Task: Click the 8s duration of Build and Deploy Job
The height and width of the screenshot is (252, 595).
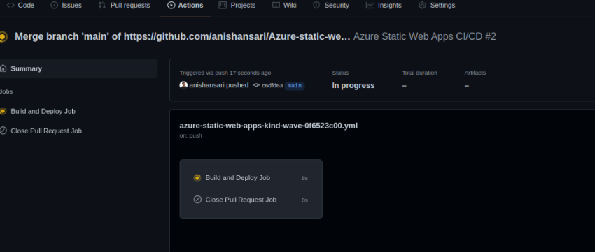Action: pyautogui.click(x=304, y=178)
